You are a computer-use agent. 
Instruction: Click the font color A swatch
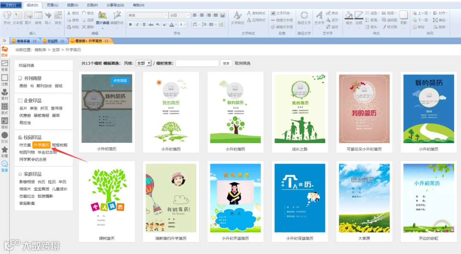pos(172,24)
